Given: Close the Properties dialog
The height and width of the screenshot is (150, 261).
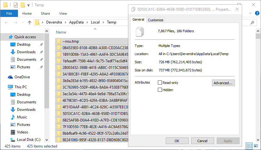Looking at the screenshot, I should (x=237, y=9).
